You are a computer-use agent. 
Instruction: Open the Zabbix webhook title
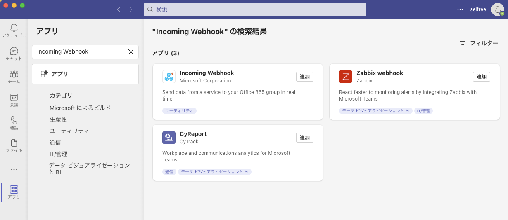380,73
